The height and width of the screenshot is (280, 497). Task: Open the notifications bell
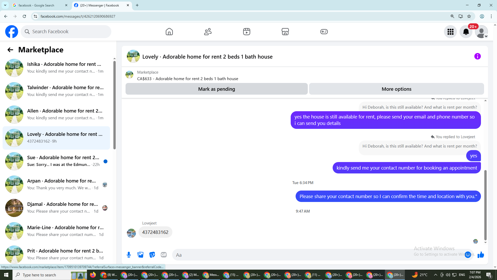[x=466, y=32]
